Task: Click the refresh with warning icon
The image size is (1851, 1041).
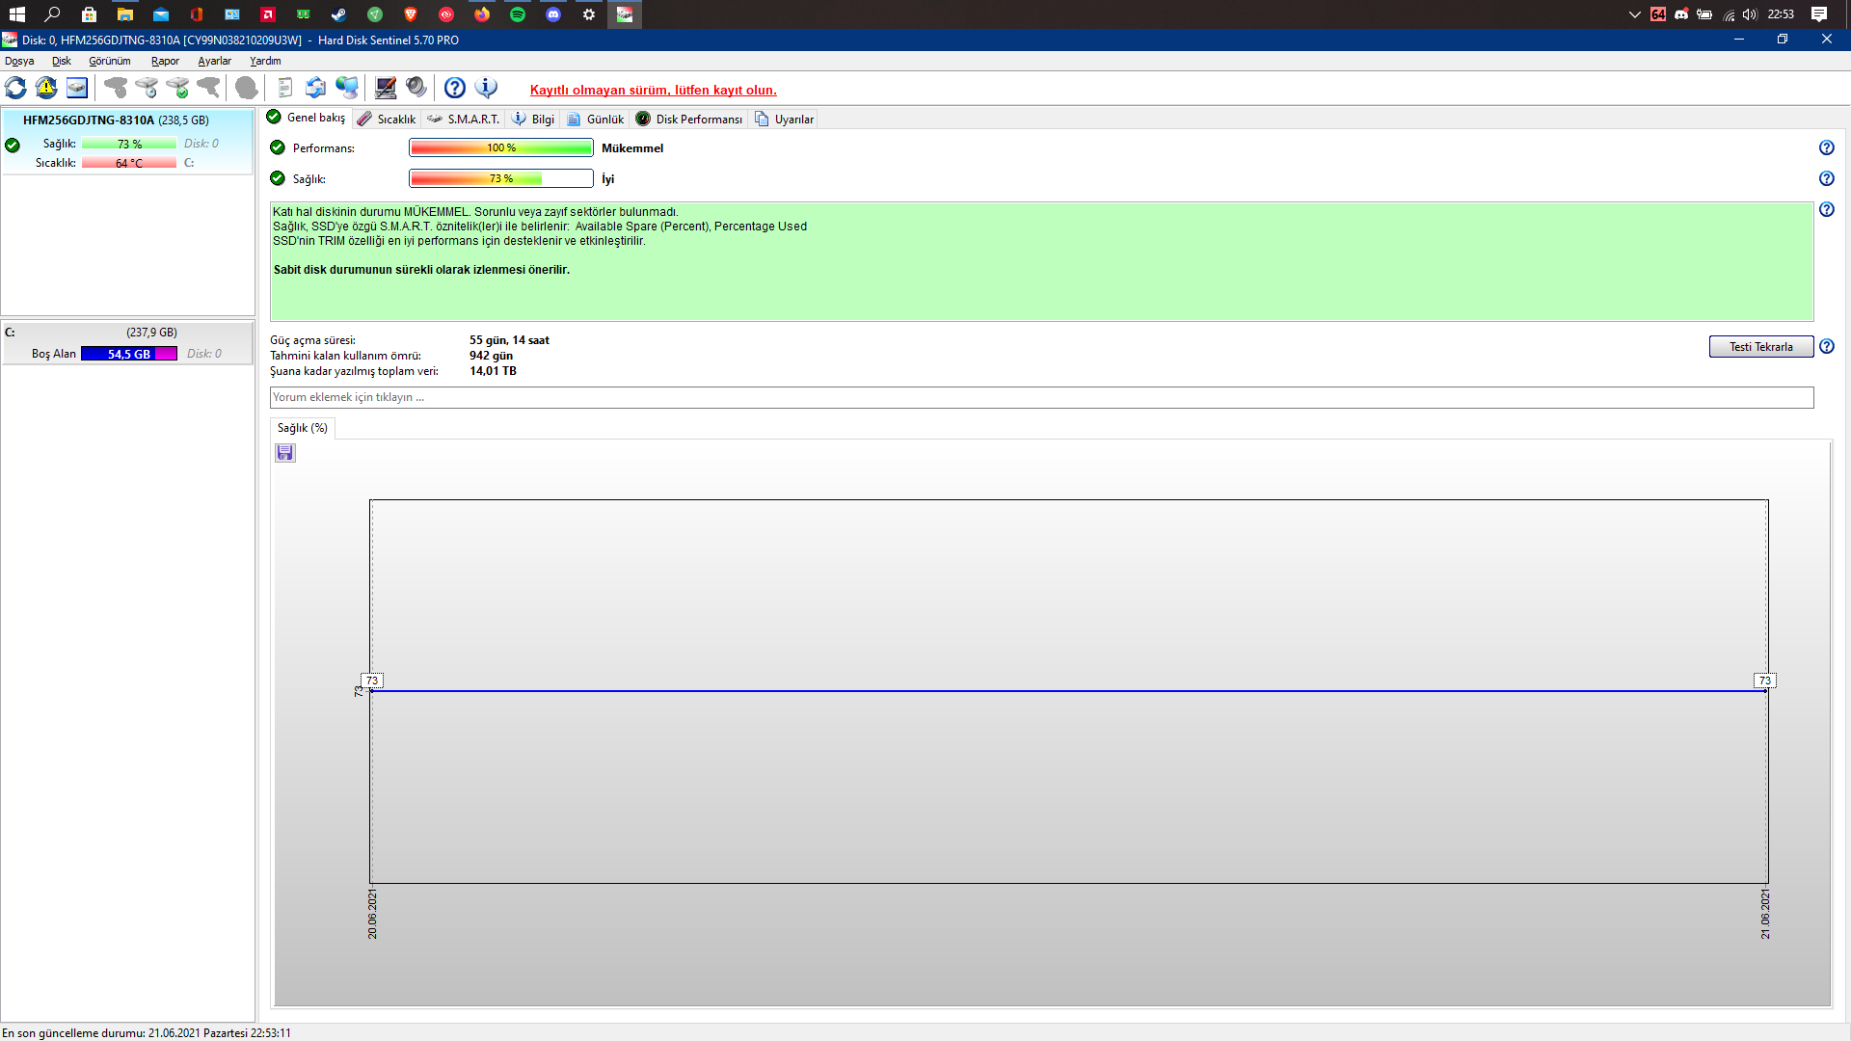Action: [46, 88]
